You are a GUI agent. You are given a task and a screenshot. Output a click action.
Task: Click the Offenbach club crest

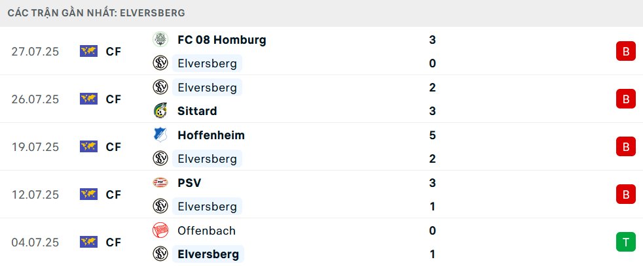point(160,231)
